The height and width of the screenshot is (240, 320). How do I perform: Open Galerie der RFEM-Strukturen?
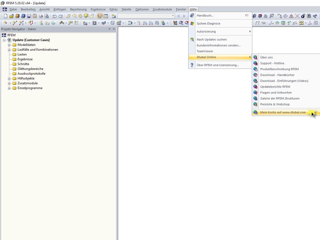point(286,98)
